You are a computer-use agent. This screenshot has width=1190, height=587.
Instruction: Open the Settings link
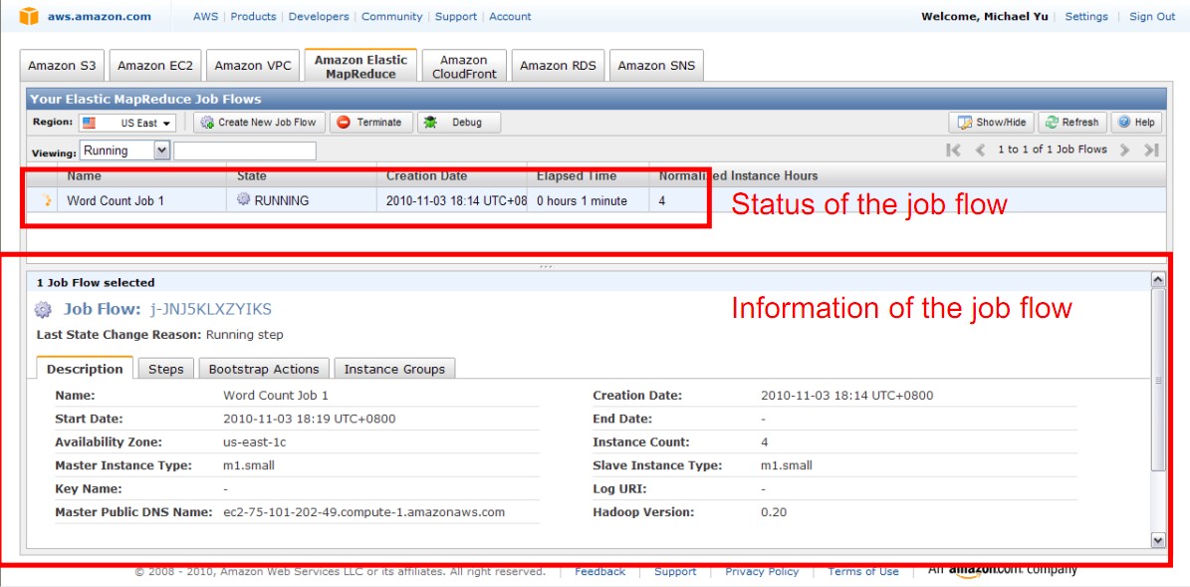[x=1086, y=16]
